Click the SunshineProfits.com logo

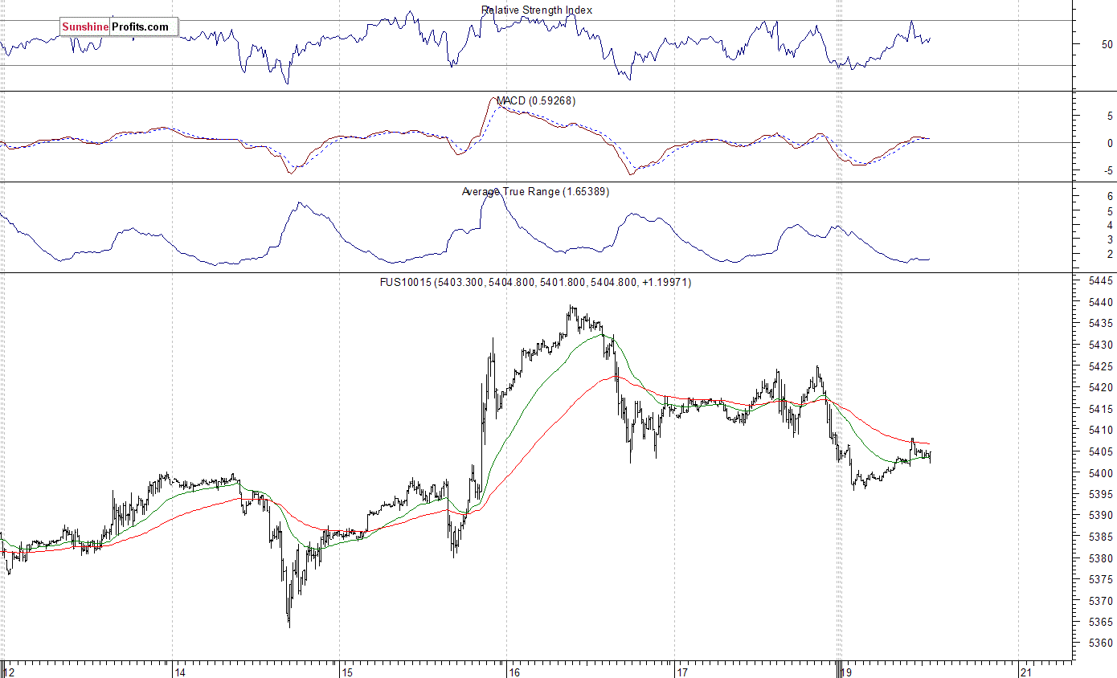point(118,27)
